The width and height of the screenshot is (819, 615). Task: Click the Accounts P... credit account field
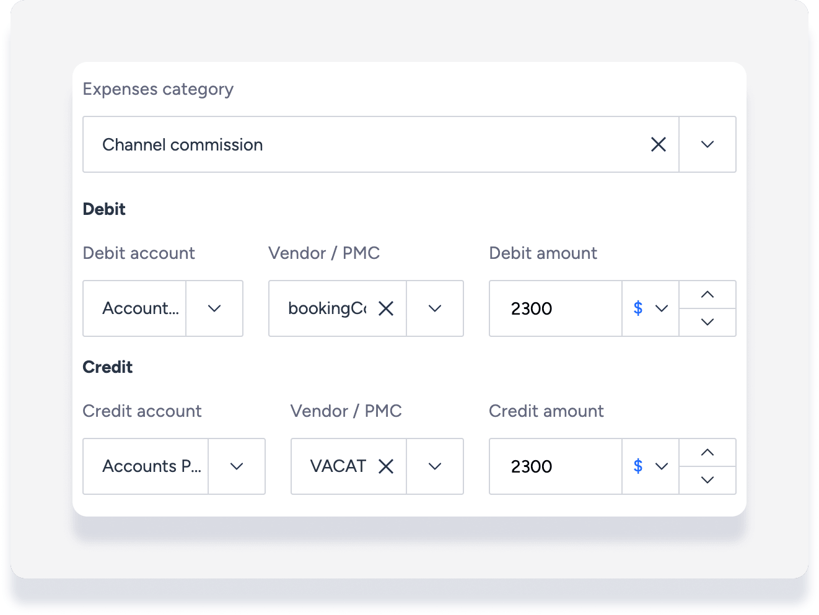coord(151,466)
